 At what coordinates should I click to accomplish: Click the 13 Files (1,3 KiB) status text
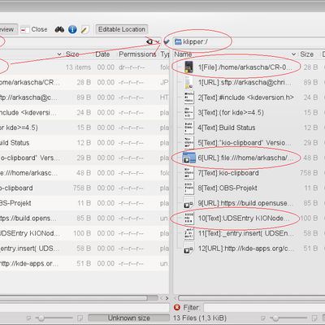[x=200, y=318]
